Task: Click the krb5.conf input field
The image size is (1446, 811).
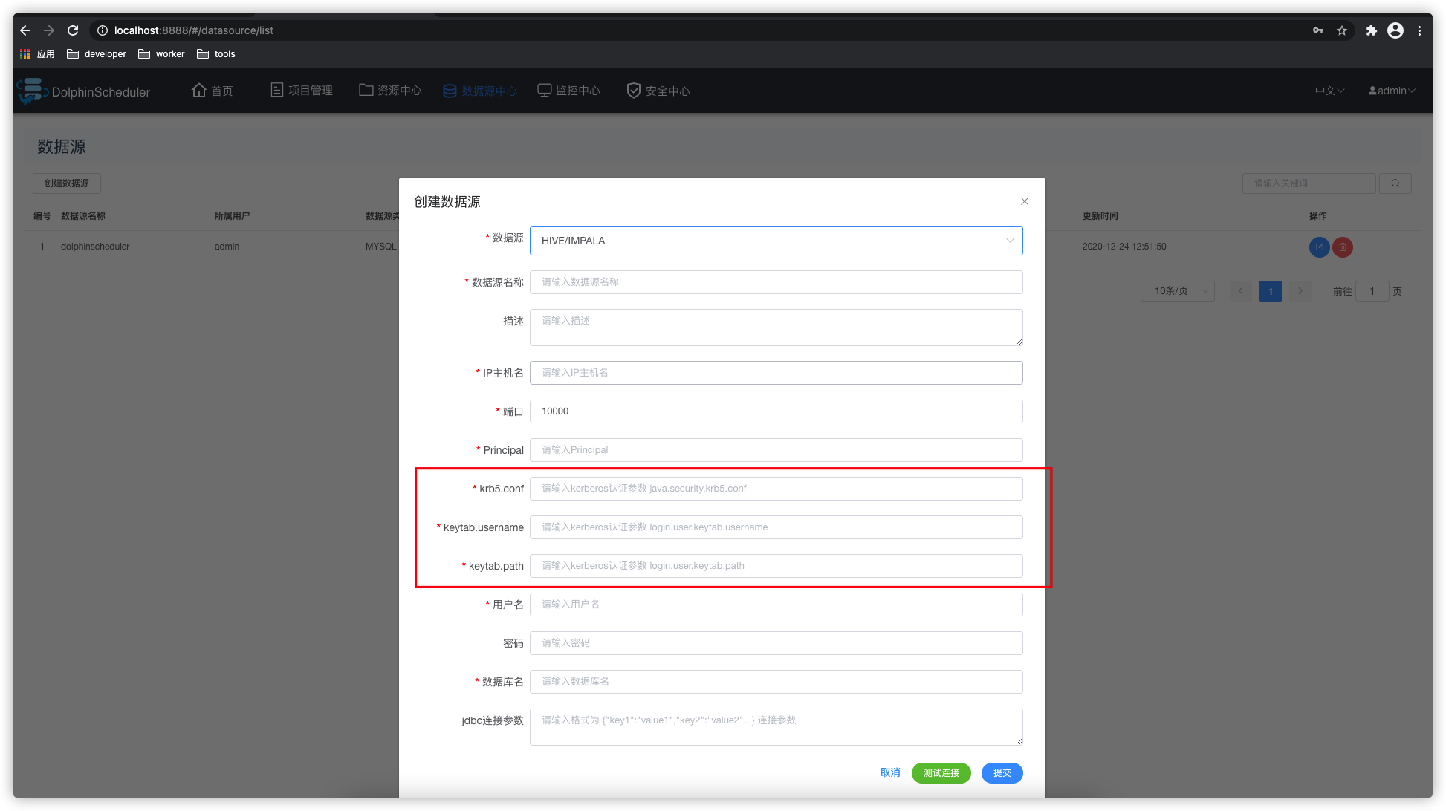Action: click(776, 489)
